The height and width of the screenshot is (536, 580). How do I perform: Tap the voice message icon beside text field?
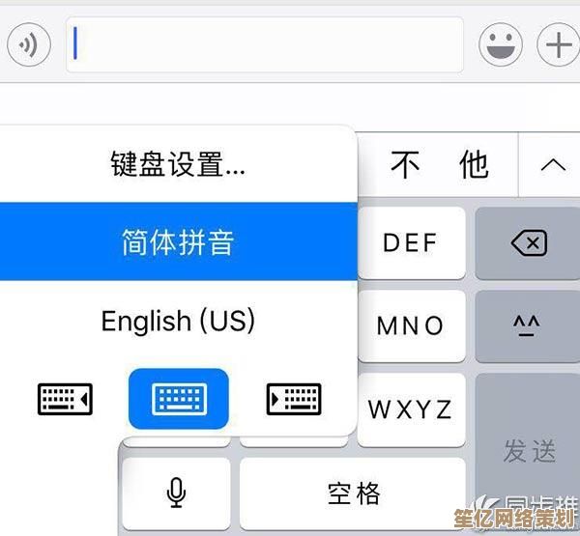click(29, 44)
